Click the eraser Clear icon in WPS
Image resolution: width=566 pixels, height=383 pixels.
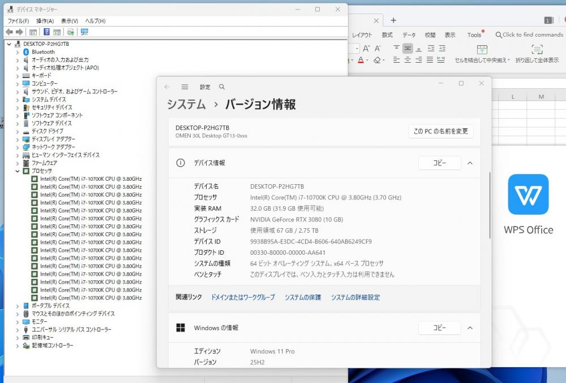377,60
